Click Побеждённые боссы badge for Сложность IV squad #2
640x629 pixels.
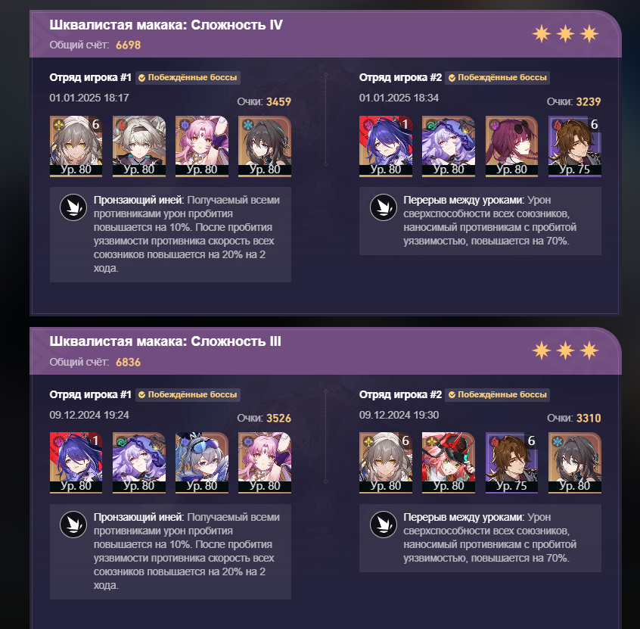click(x=498, y=78)
